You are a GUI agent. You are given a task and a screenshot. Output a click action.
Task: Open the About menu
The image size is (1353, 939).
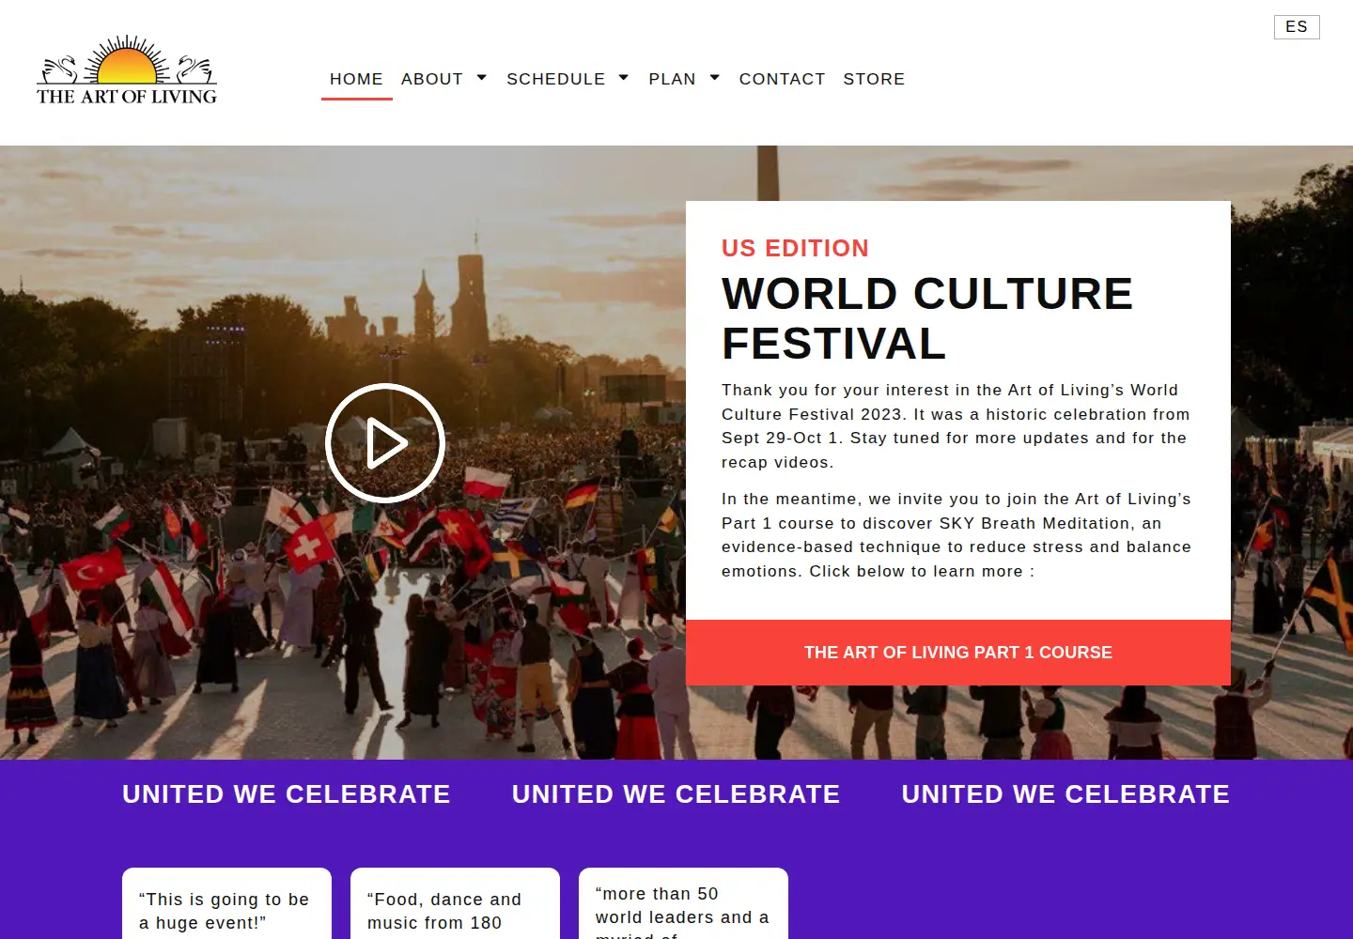(x=432, y=79)
